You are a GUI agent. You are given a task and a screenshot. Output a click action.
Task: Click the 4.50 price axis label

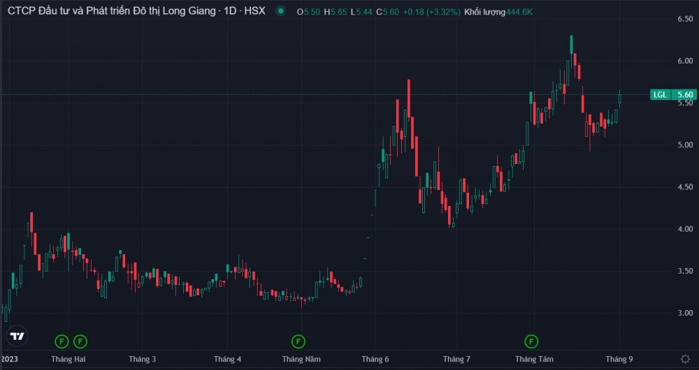685,187
